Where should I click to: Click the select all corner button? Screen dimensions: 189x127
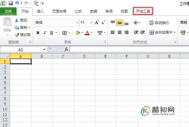click(5, 56)
